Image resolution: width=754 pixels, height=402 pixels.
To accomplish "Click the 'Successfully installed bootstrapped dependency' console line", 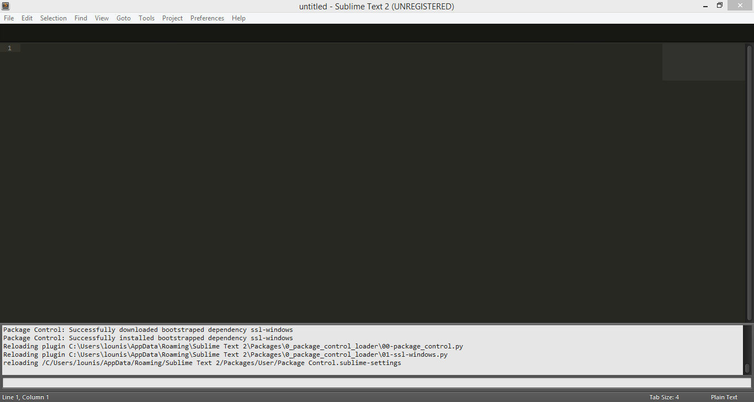I will 148,338.
